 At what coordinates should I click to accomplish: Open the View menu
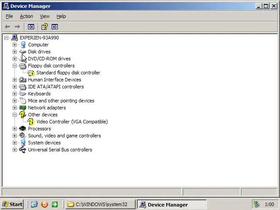tap(45, 17)
